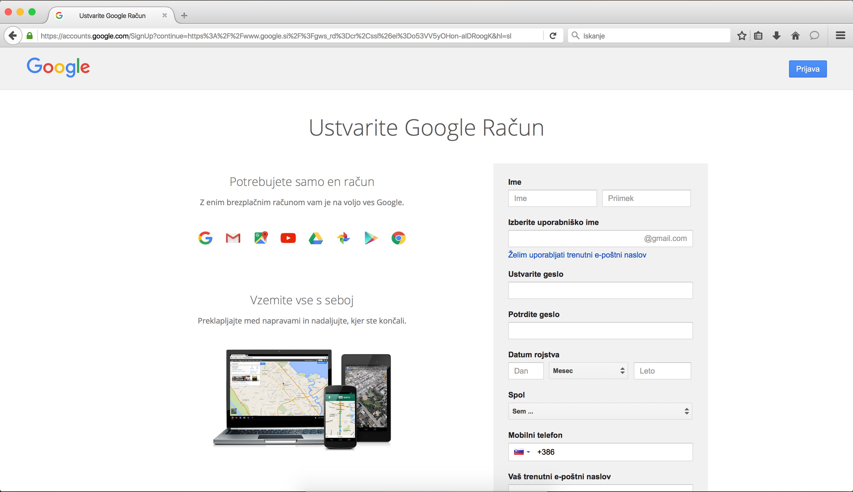
Task: Click the devices illustration with laptop
Action: pos(302,399)
